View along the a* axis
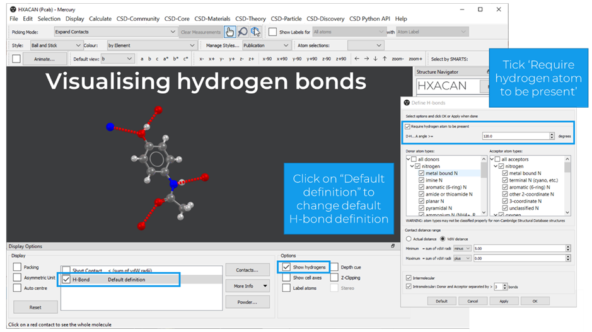 [166, 59]
